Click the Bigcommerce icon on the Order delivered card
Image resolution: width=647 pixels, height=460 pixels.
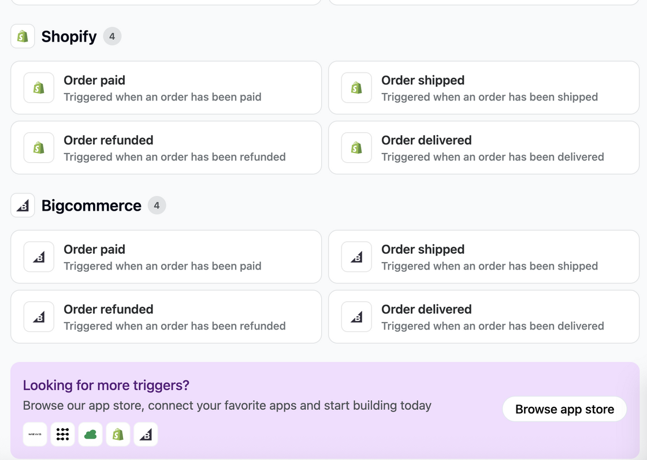coord(356,316)
